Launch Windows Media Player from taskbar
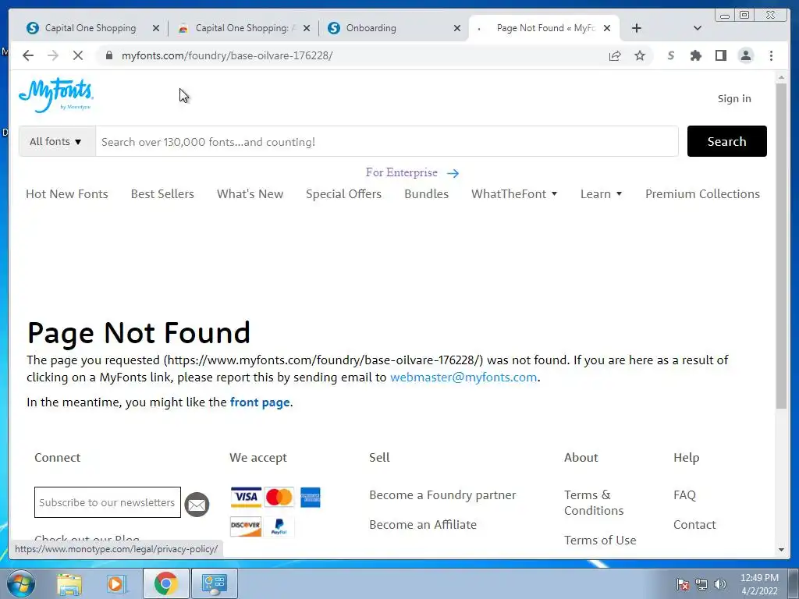The height and width of the screenshot is (599, 799). (x=116, y=583)
